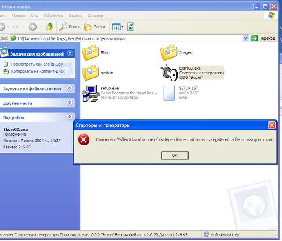Select the 'Images' folder name text
Viewport: 282px width, 241px height.
[x=186, y=53]
